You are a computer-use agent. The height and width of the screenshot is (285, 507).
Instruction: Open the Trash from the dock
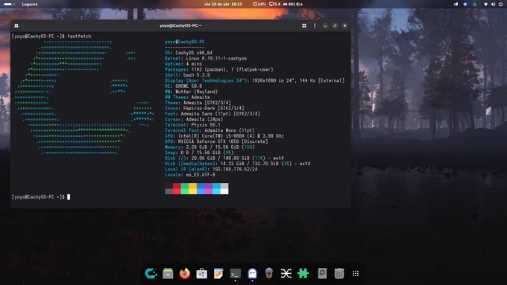pos(338,273)
